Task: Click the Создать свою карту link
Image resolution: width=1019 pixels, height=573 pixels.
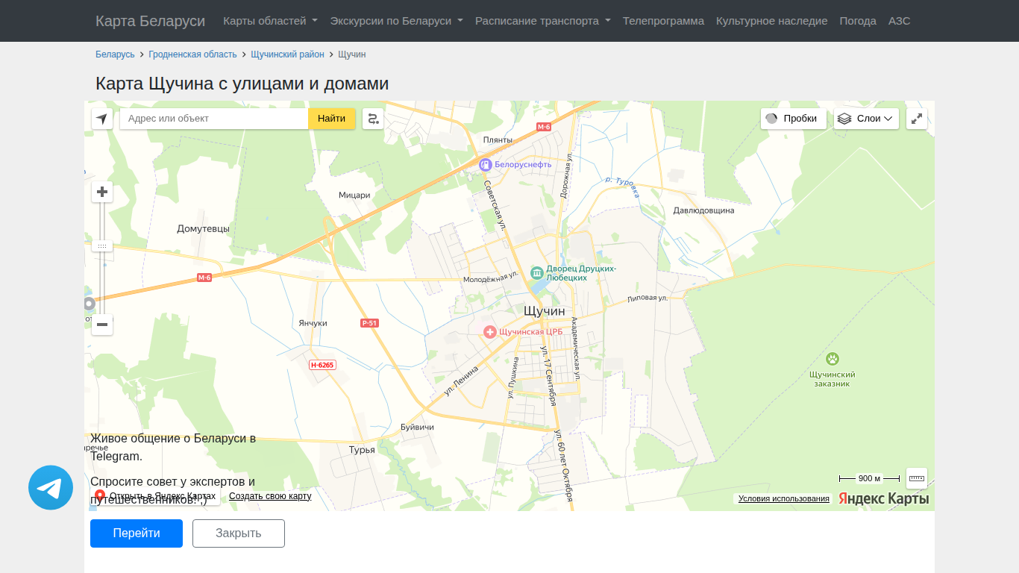Action: click(270, 496)
